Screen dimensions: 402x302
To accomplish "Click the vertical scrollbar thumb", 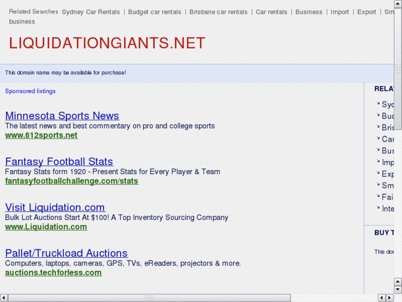I will point(398,69).
